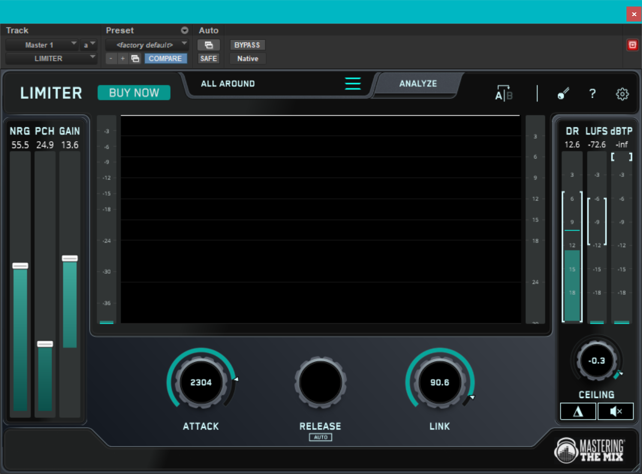Image resolution: width=642 pixels, height=474 pixels.
Task: Click the delta listen button under Ceiling
Action: (578, 411)
